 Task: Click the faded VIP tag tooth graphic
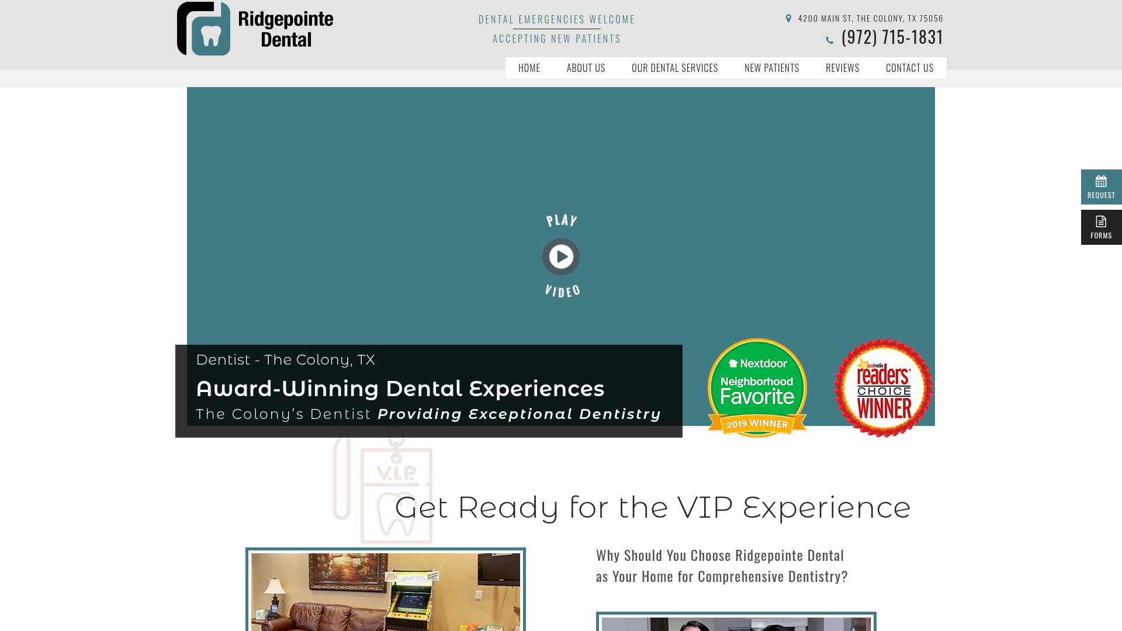(383, 485)
